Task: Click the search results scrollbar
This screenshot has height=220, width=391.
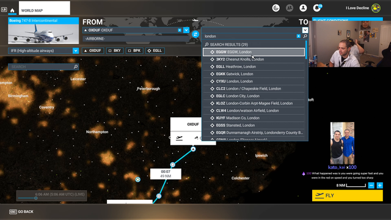Action: (306, 50)
